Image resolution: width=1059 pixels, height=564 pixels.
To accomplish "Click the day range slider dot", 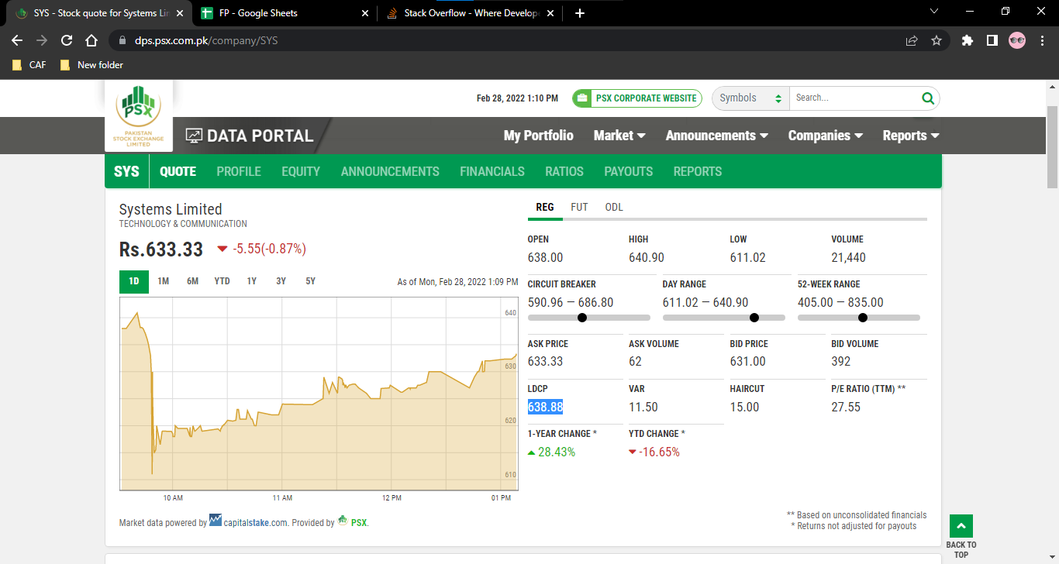I will 754,318.
